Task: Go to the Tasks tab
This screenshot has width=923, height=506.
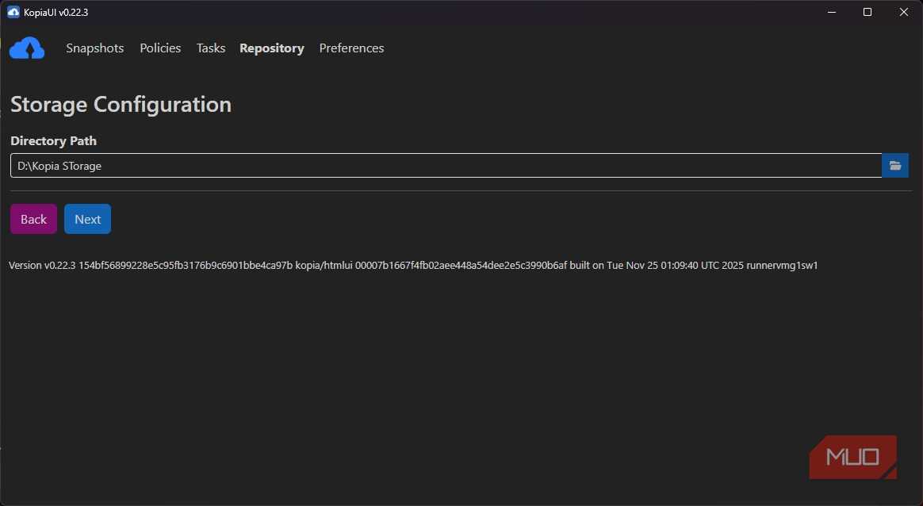Action: coord(211,48)
